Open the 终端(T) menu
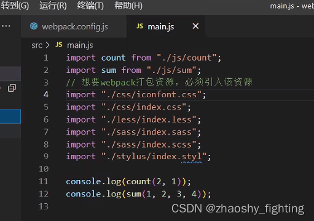Image resolution: width=314 pixels, height=221 pixels. [x=90, y=6]
